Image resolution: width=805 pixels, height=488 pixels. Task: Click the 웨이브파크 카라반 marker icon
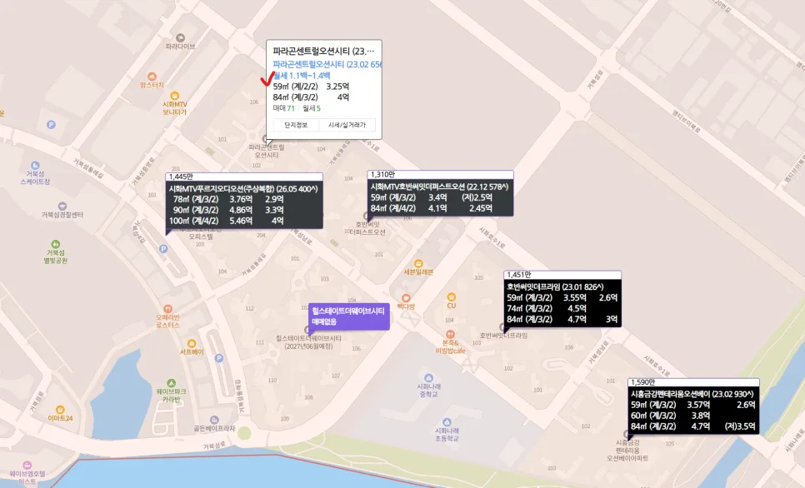pos(171,383)
